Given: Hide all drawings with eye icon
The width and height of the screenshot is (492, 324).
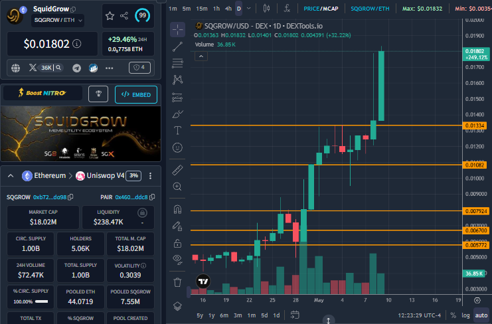Looking at the screenshot, I should [177, 260].
